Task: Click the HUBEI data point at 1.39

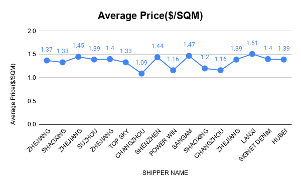Action: click(x=284, y=60)
